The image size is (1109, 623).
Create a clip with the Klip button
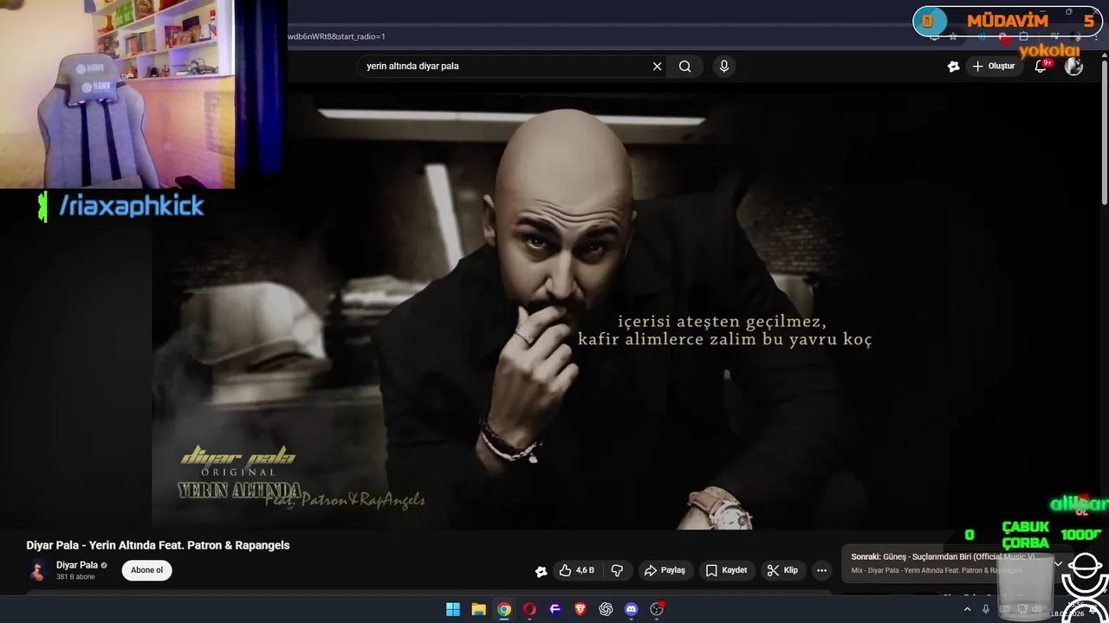(782, 570)
